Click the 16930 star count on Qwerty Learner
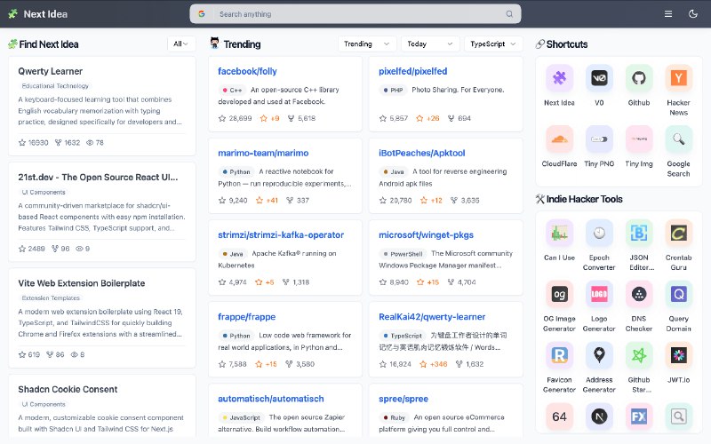711x444 pixels. [33, 143]
